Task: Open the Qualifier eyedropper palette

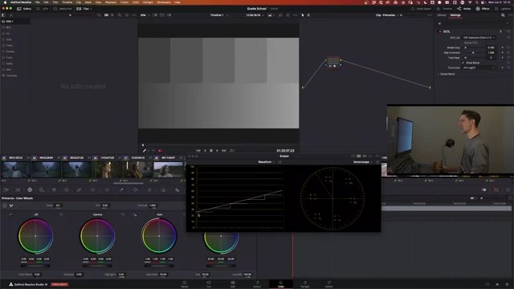Action: pos(121,190)
